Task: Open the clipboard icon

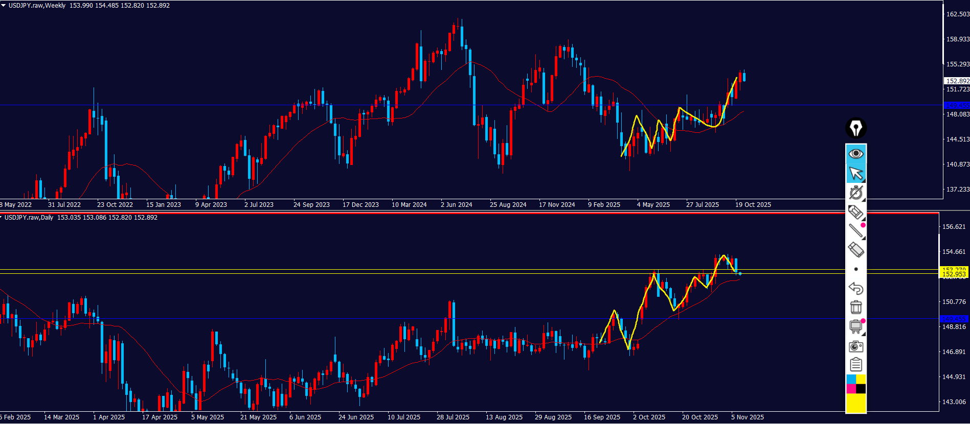Action: pos(855,365)
